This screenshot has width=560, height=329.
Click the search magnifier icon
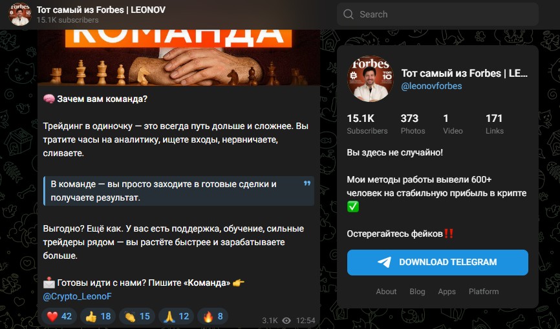pyautogui.click(x=348, y=14)
